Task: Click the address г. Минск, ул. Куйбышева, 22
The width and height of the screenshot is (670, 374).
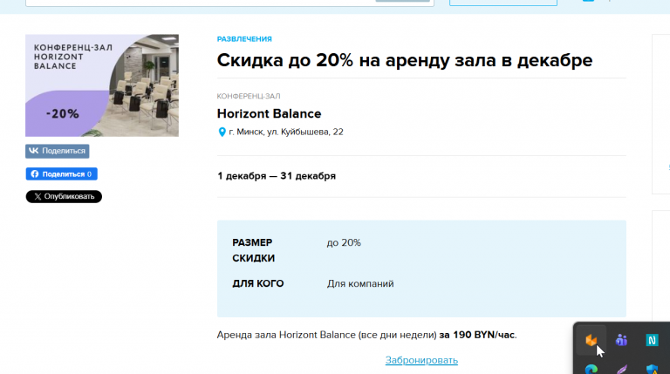Action: pyautogui.click(x=286, y=132)
